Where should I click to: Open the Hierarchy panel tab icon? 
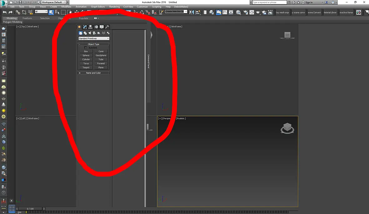tap(90, 27)
